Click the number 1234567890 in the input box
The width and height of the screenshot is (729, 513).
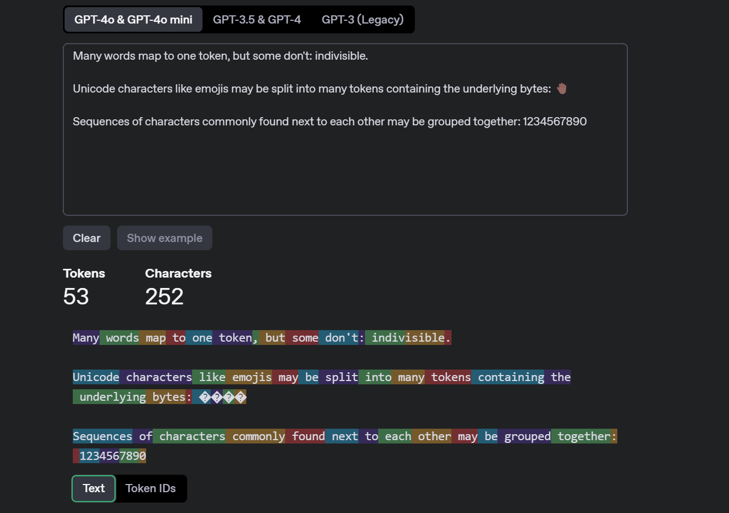(554, 122)
